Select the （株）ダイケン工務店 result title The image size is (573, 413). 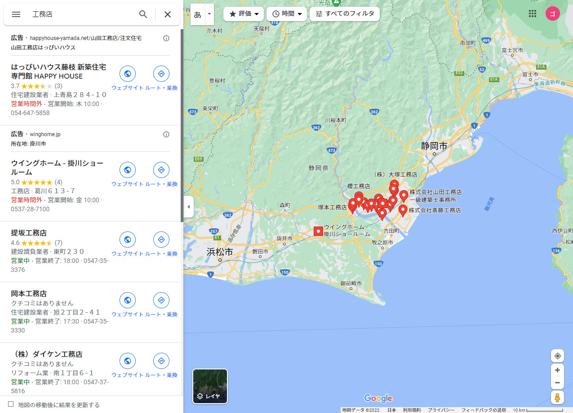pyautogui.click(x=47, y=354)
